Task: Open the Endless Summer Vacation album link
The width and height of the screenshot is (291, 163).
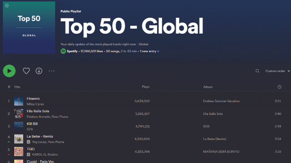Action: tap(221, 101)
